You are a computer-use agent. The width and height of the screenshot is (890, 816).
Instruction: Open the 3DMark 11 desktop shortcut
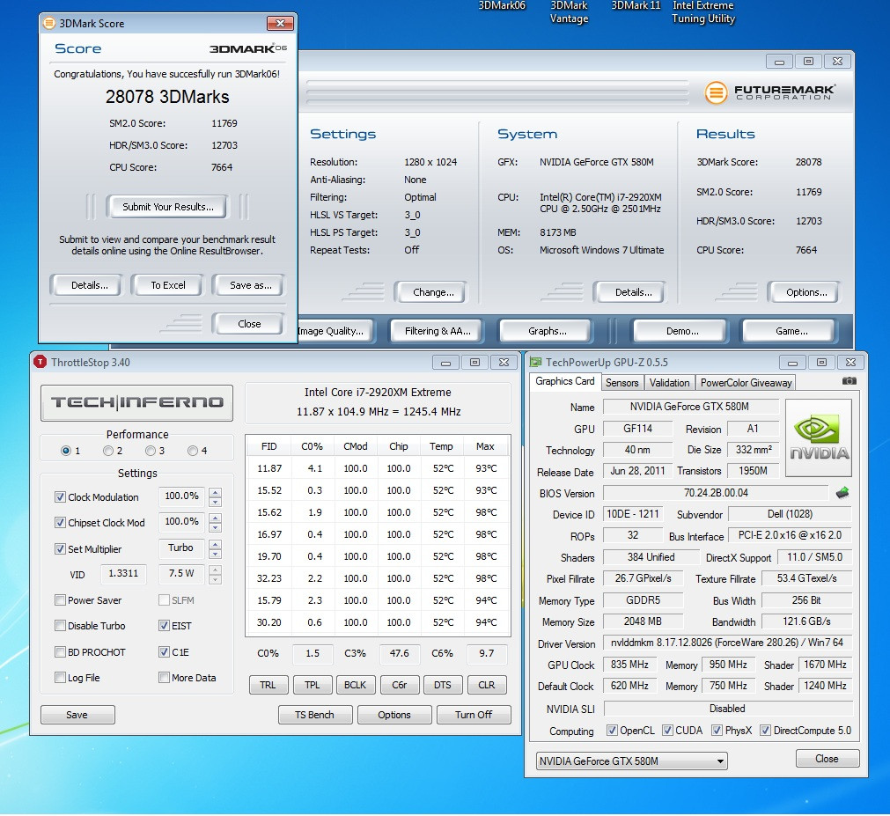[636, 5]
